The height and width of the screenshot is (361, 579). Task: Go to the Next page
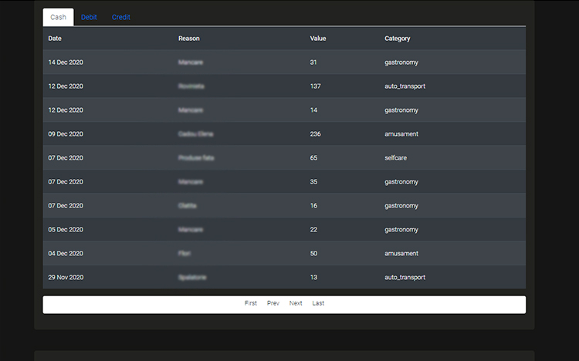point(296,303)
